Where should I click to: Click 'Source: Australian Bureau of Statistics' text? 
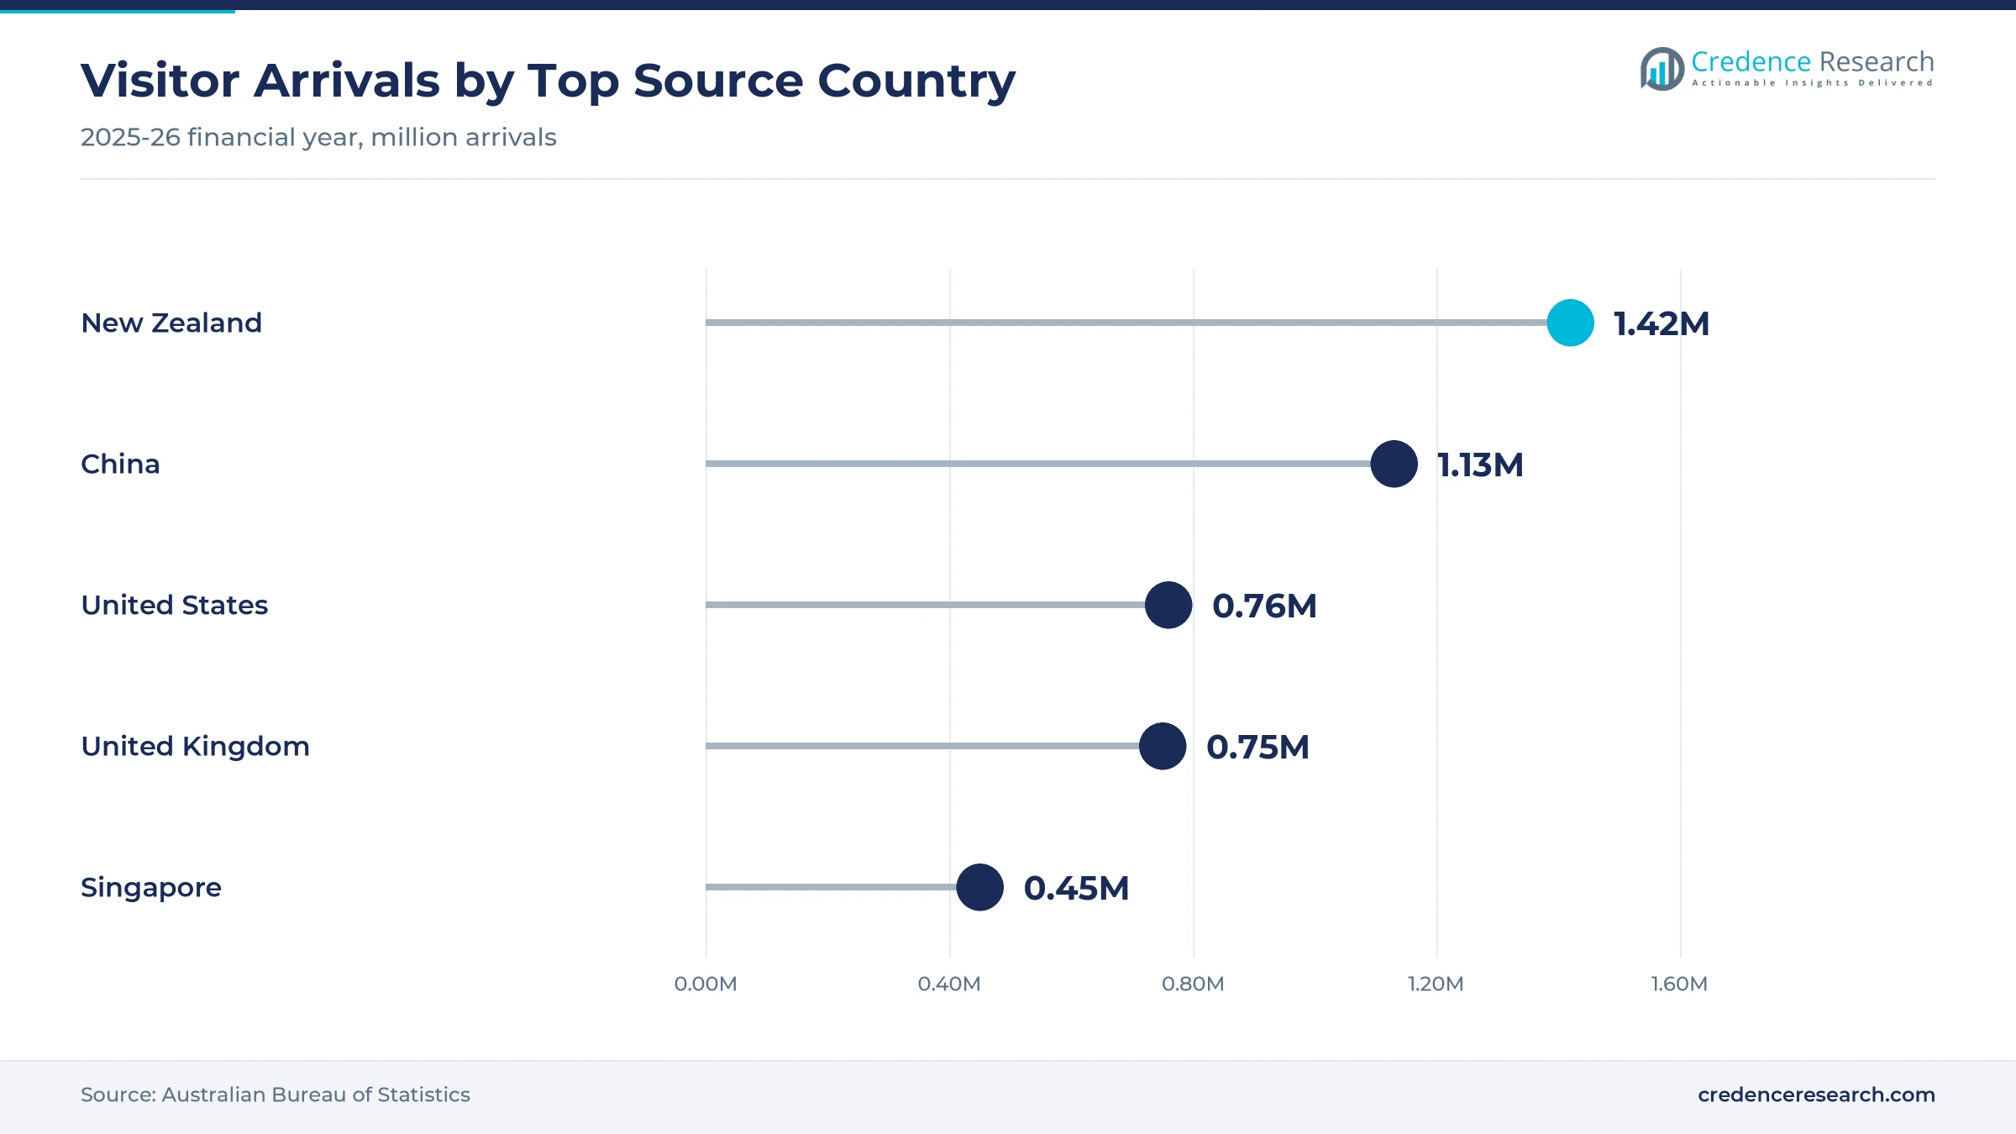point(276,1095)
